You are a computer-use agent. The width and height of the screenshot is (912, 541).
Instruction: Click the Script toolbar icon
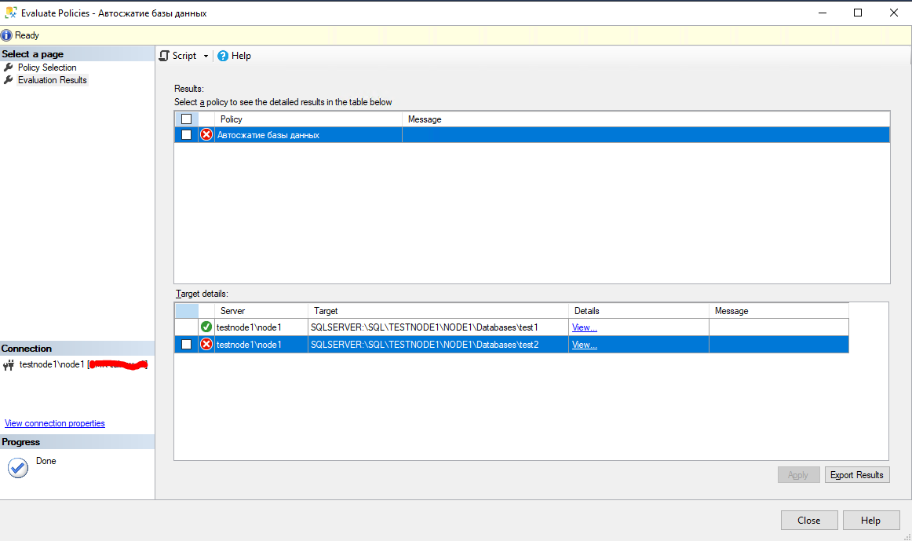[x=165, y=56]
